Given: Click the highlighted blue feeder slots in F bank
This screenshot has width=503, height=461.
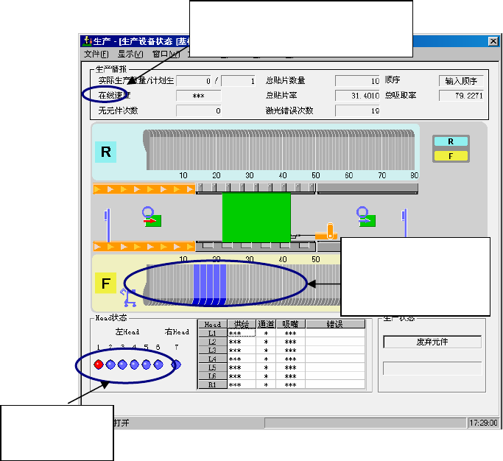Looking at the screenshot, I should click(x=210, y=284).
